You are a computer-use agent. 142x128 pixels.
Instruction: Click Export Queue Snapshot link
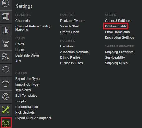(x=33, y=118)
